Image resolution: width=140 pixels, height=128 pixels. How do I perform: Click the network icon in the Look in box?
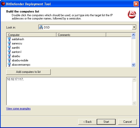coord(41,27)
